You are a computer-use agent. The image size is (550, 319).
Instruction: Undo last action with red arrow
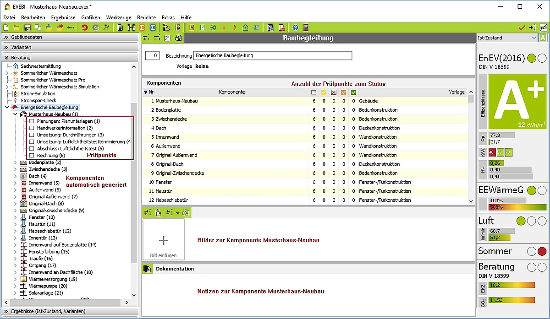[x=84, y=27]
